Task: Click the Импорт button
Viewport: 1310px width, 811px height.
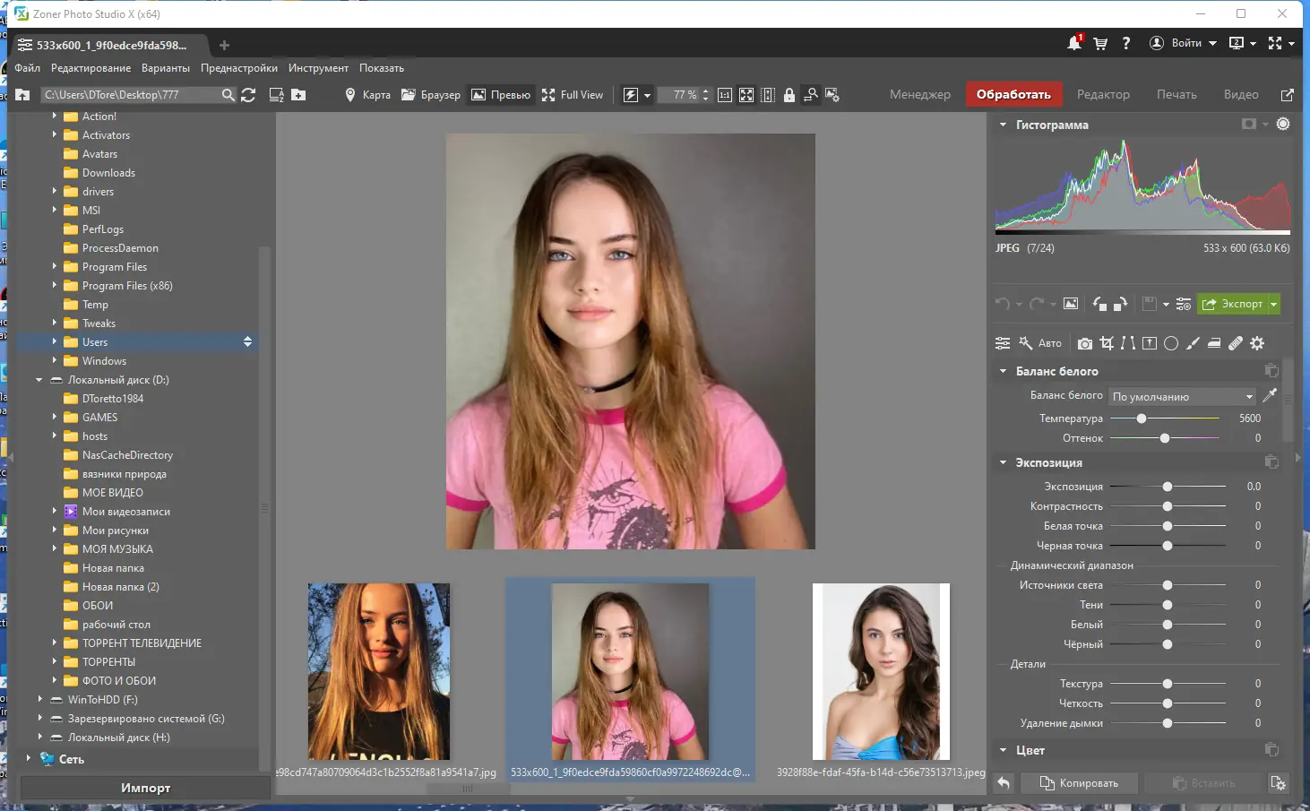Action: (145, 788)
